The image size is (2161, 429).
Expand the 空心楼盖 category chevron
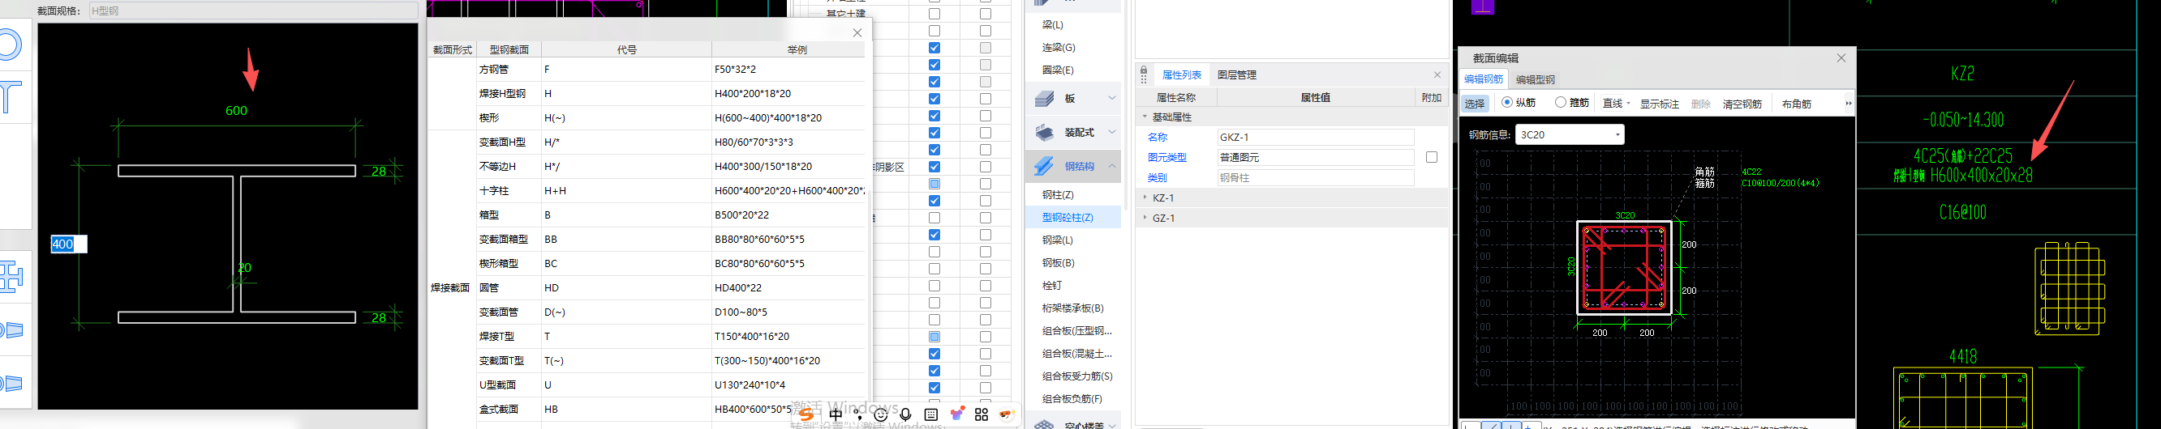click(x=1112, y=425)
